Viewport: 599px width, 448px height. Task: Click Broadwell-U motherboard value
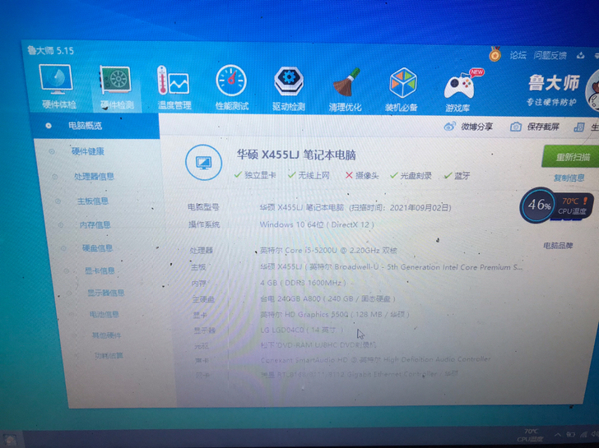[x=391, y=267]
